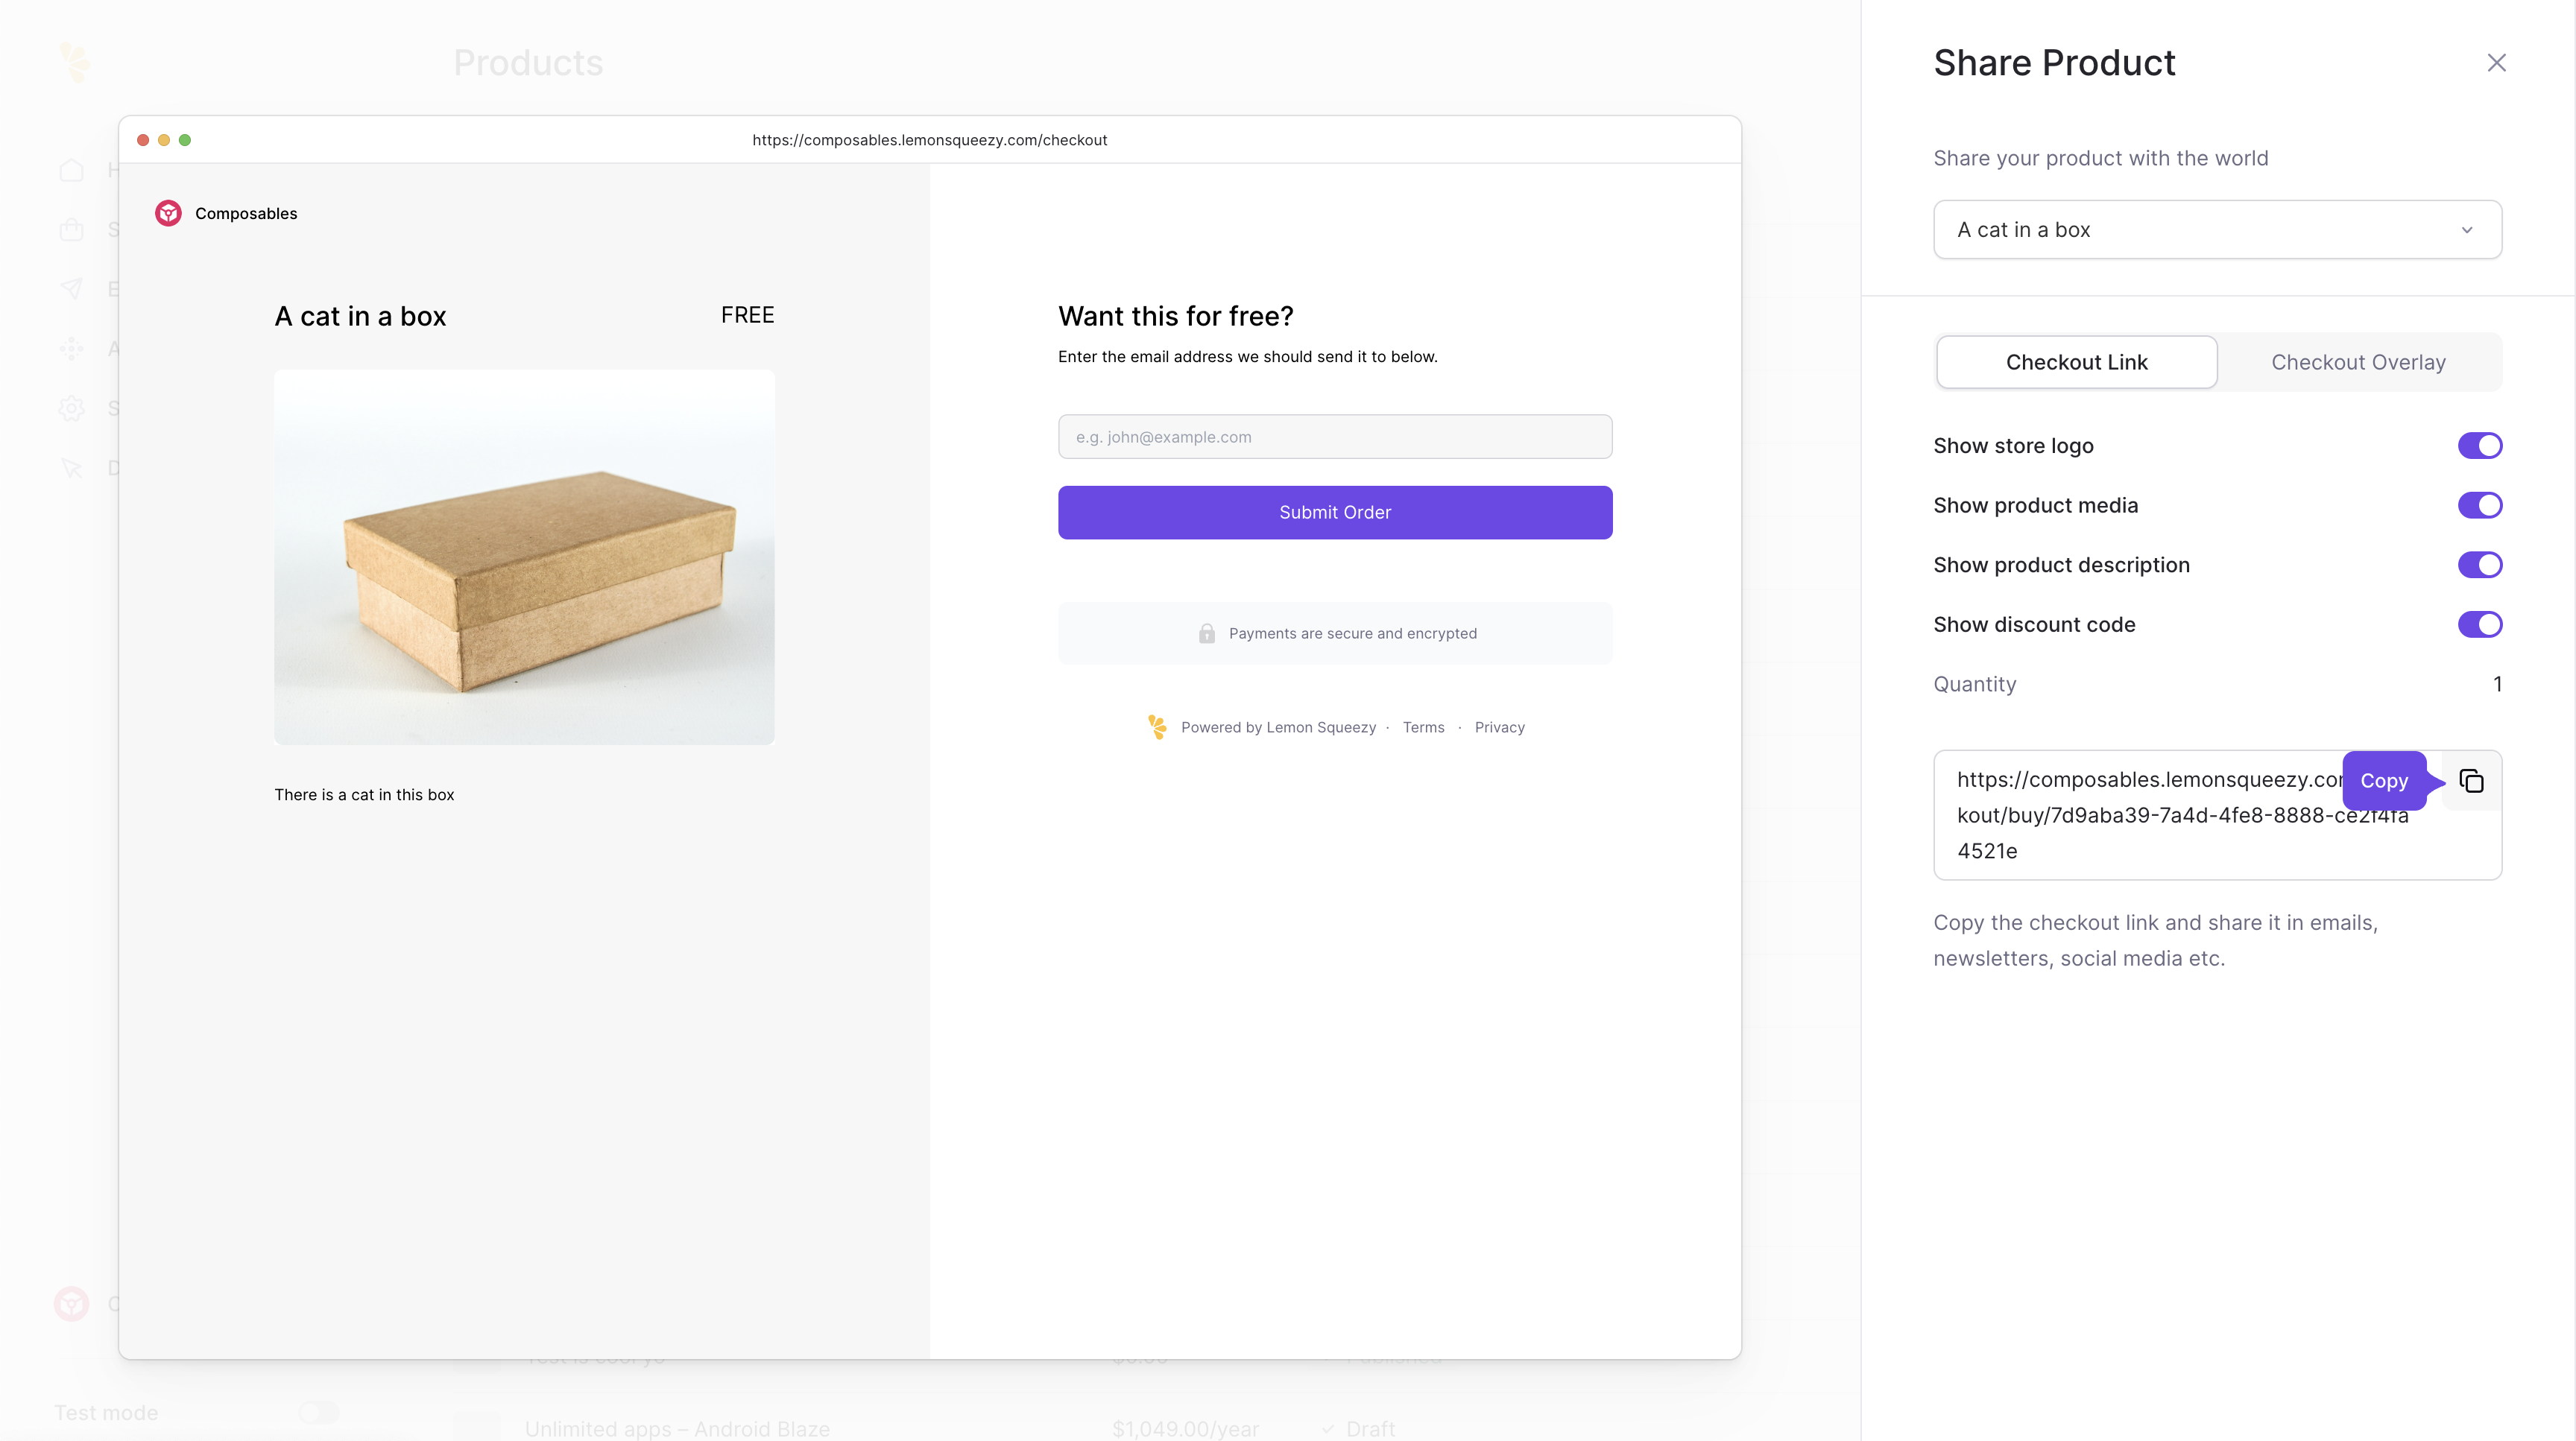Toggle Show store logo switch
Screen dimensions: 2576x1441
[x=2480, y=446]
